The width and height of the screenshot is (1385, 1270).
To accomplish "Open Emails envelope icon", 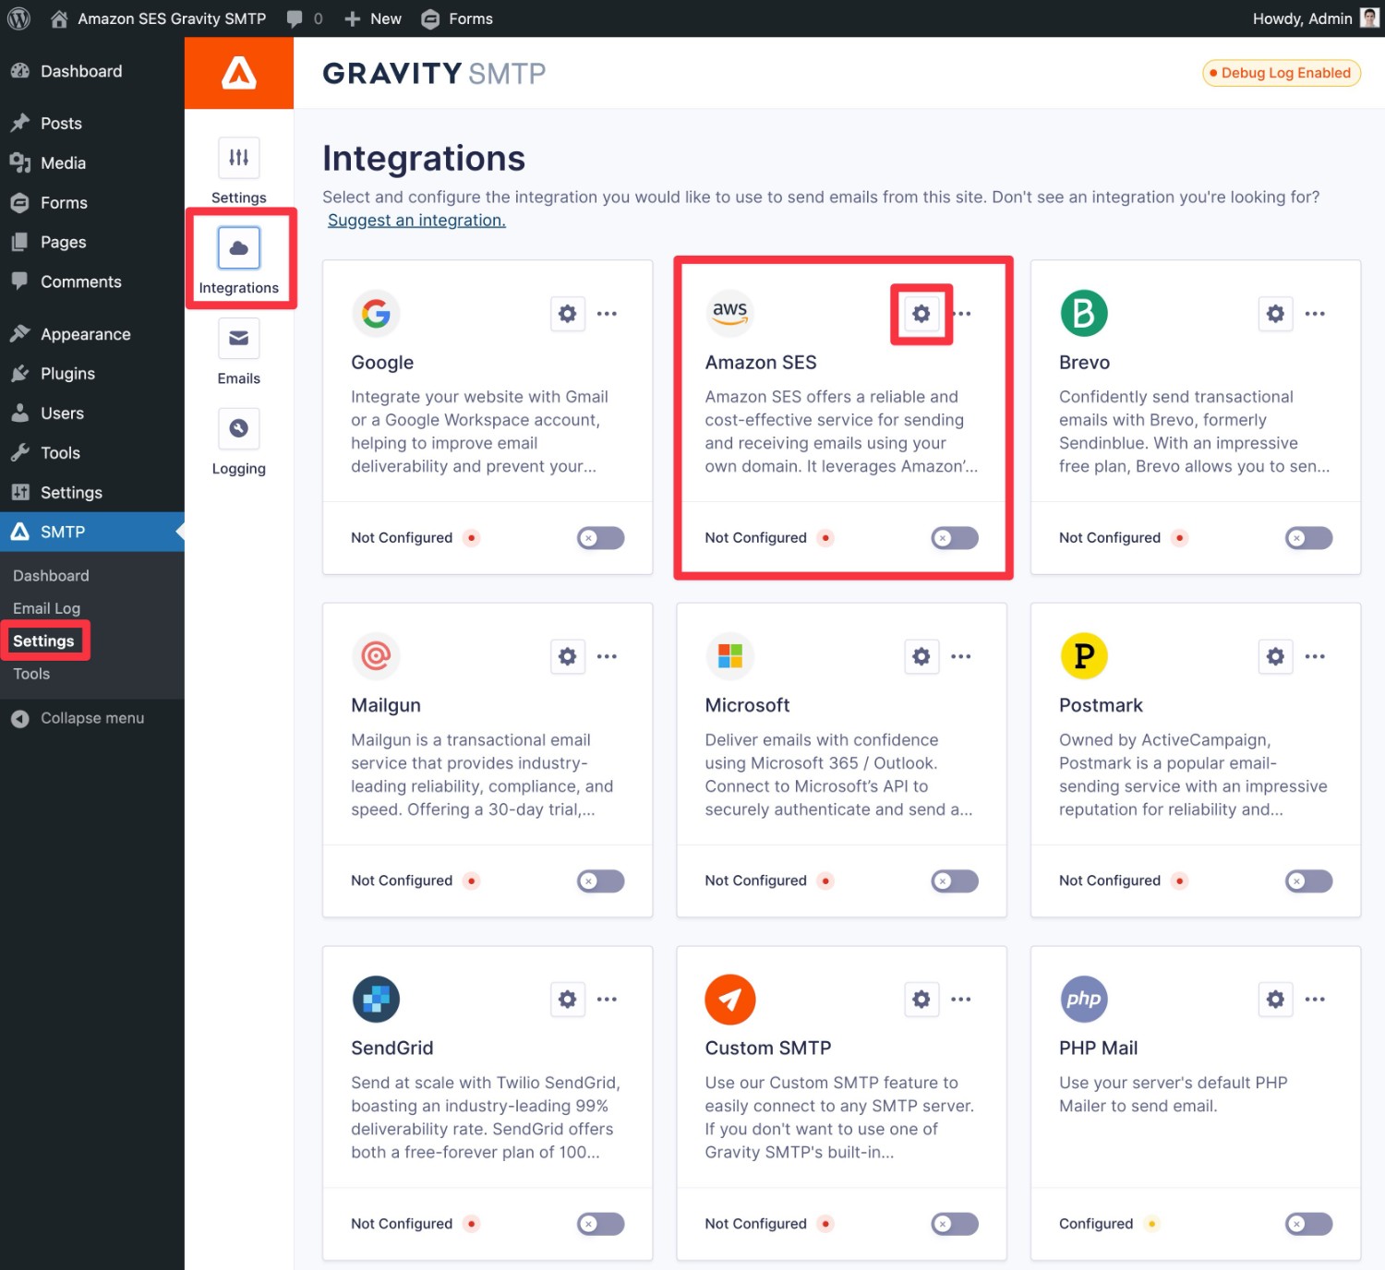I will point(239,338).
